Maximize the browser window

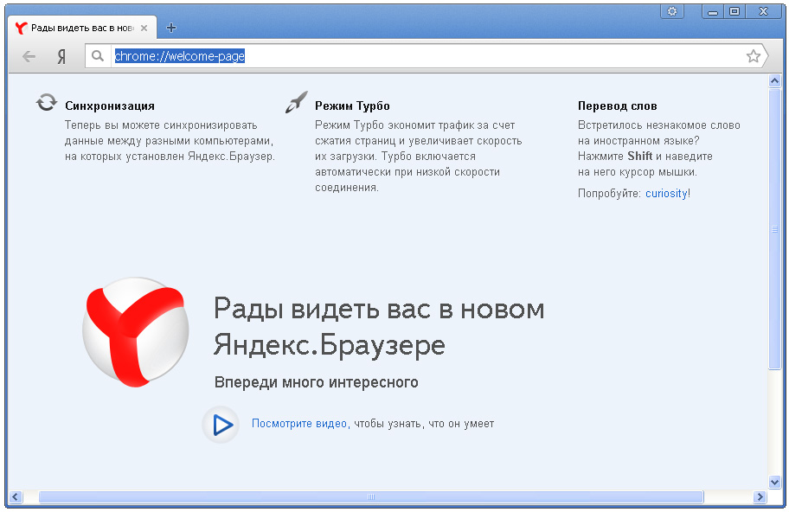(x=734, y=11)
